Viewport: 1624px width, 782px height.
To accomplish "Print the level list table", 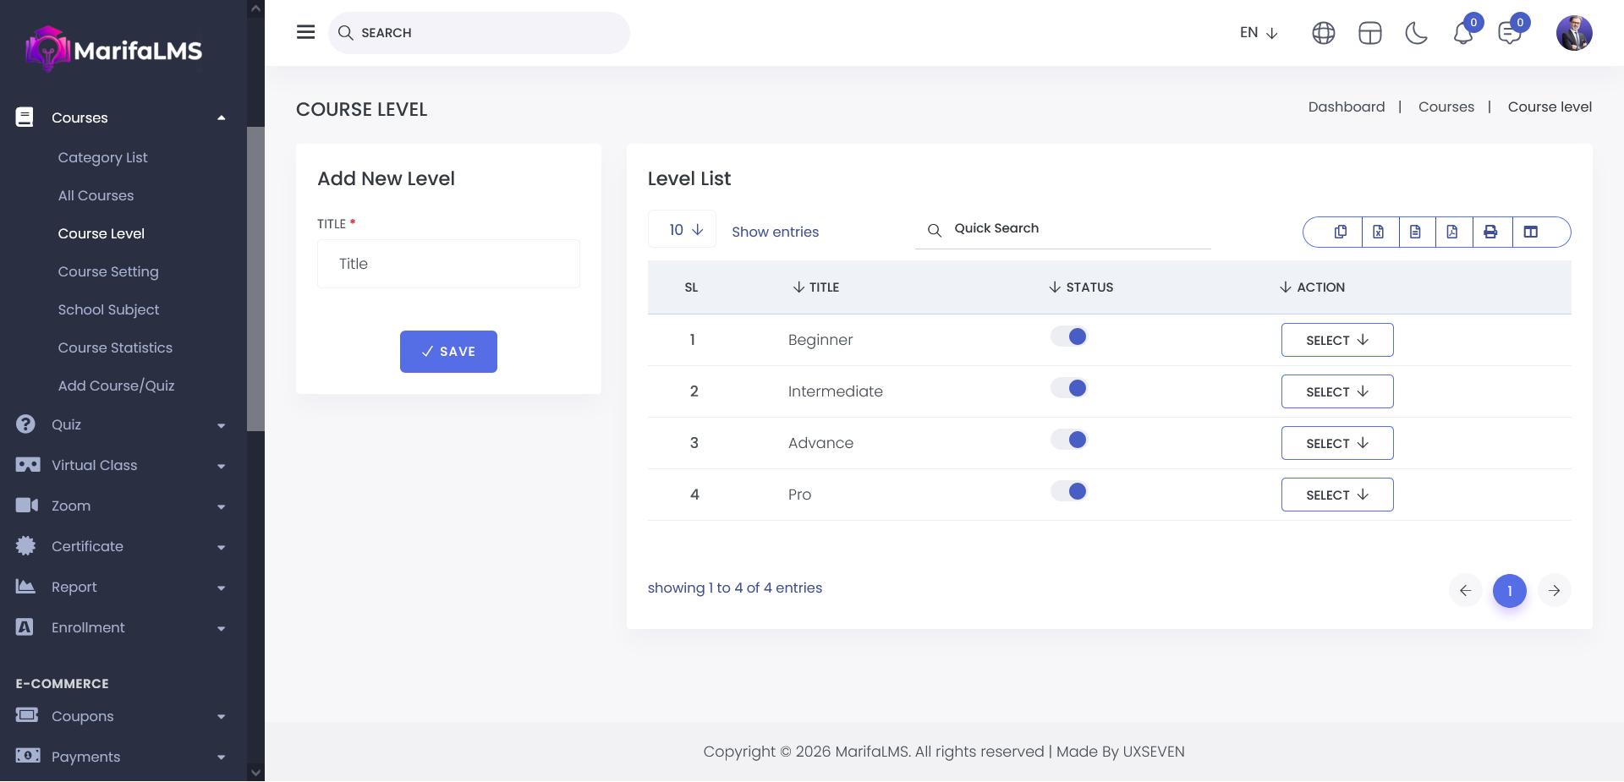I will pyautogui.click(x=1490, y=232).
